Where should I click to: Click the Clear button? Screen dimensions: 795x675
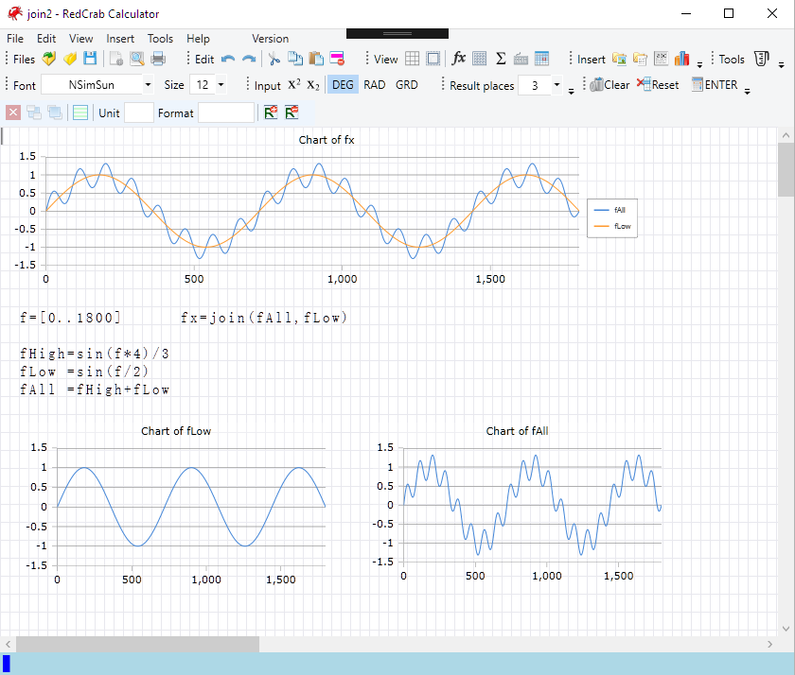coord(609,84)
